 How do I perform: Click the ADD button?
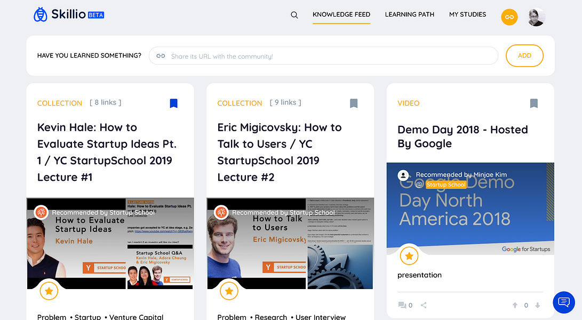coord(524,55)
